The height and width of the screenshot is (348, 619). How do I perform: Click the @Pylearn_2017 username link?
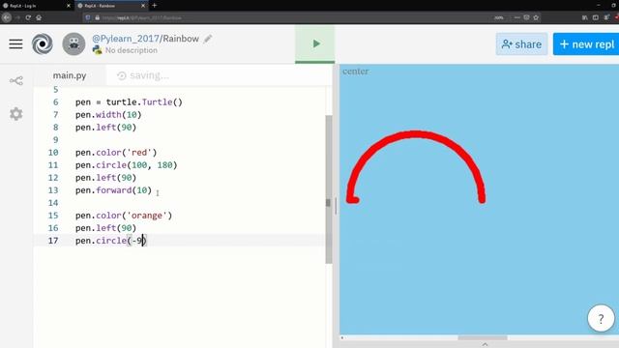pos(126,39)
